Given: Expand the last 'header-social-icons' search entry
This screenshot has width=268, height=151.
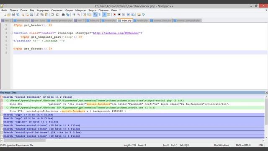Looking at the screenshot, I should click(x=2, y=136).
